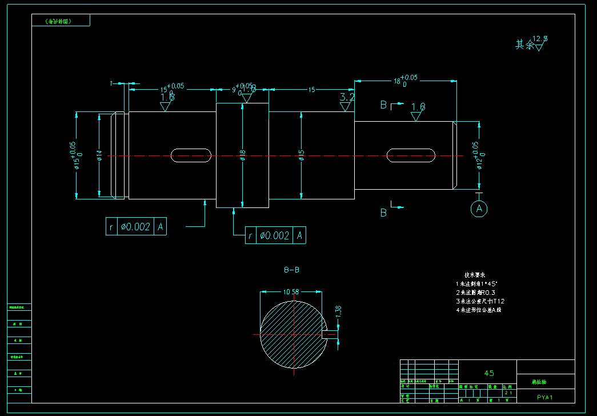Select the '18 +0.05' length dimension at top right
The width and height of the screenshot is (597, 416).
click(406, 81)
